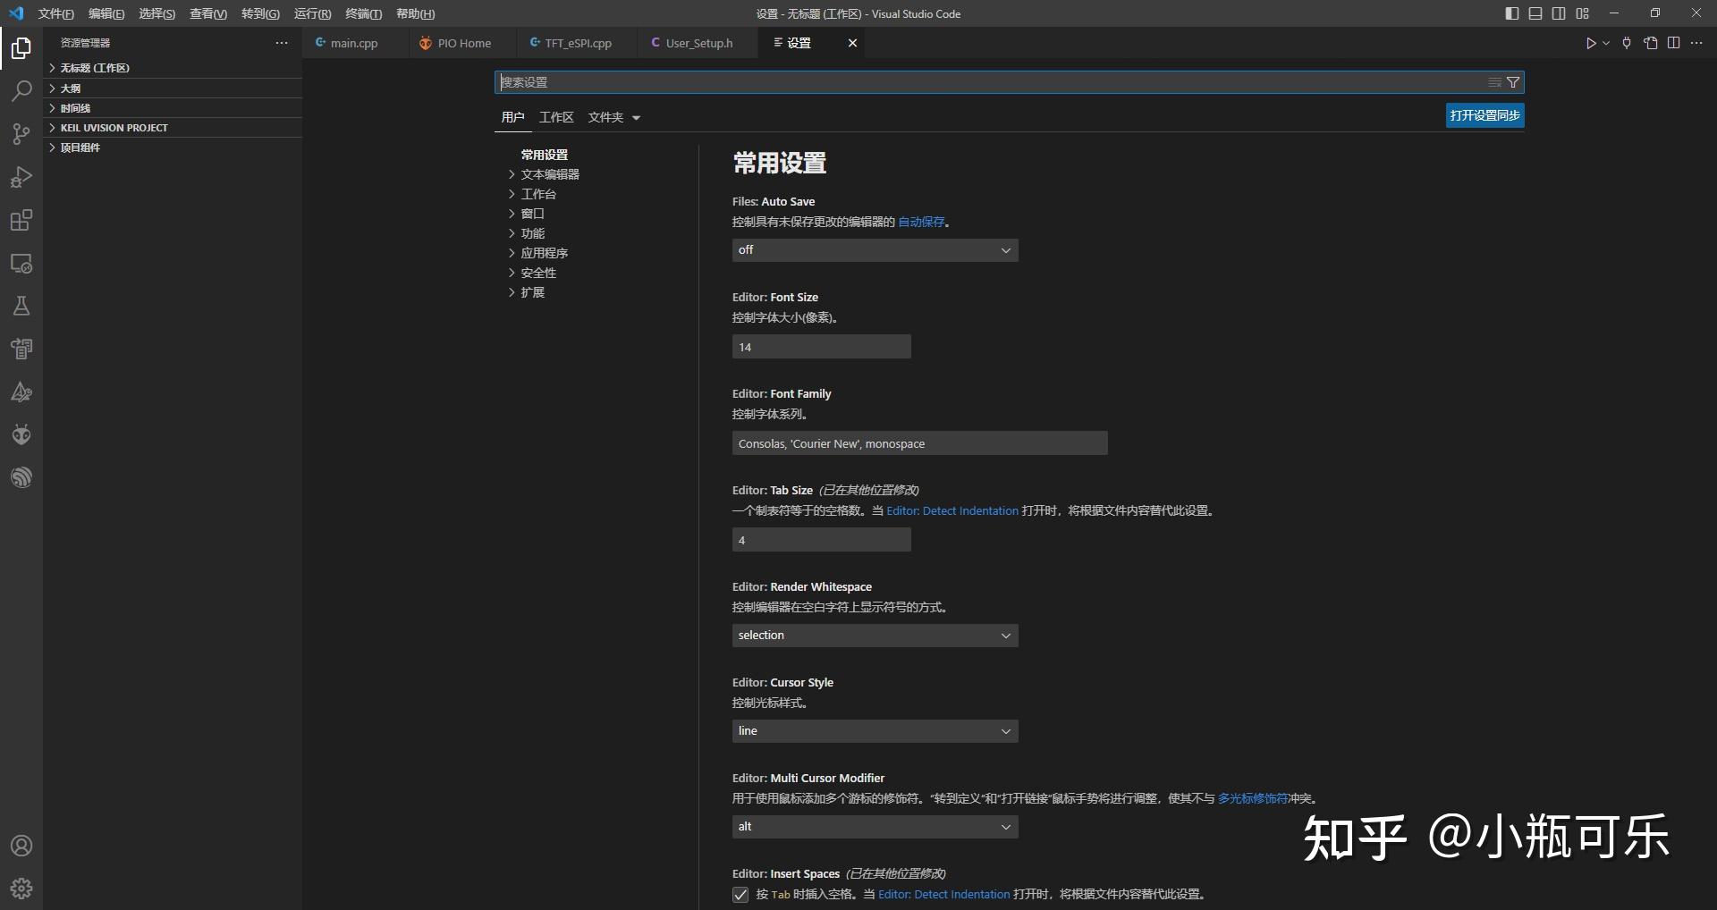Image resolution: width=1717 pixels, height=910 pixels.
Task: Switch to User_Setup.h tab
Action: pos(698,43)
